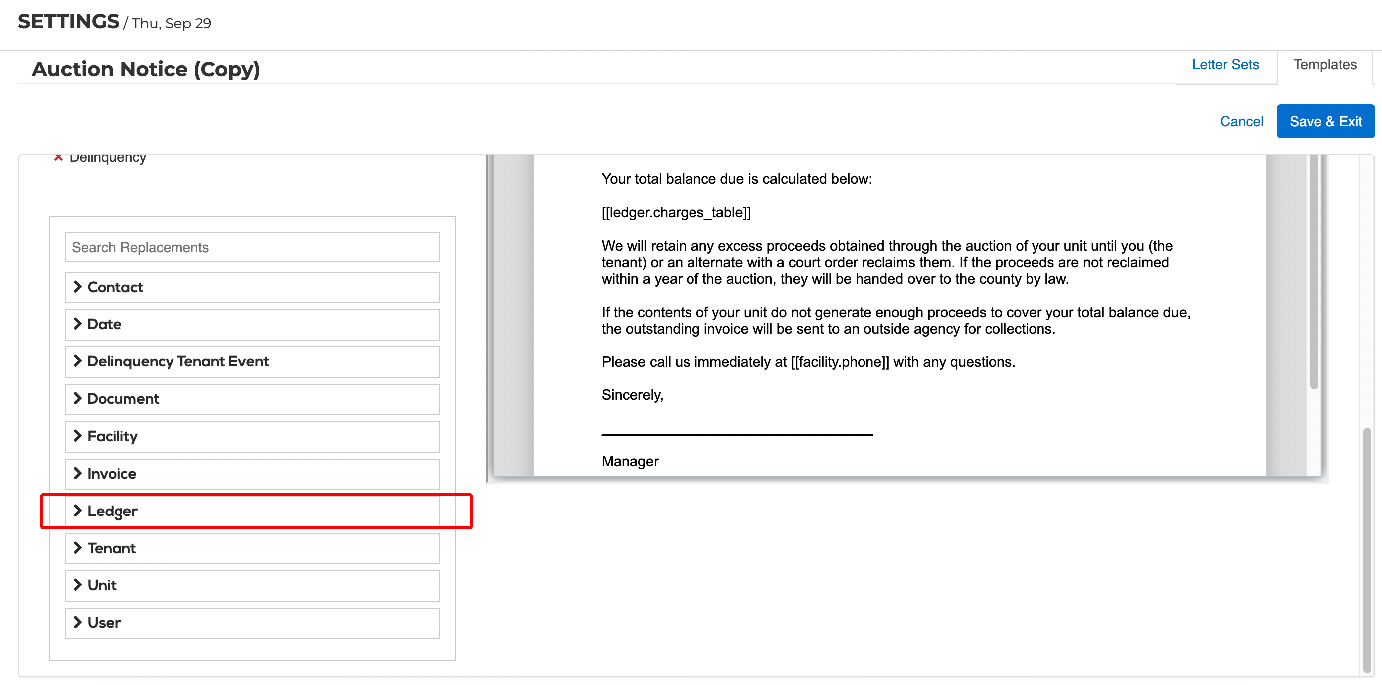Screen dimensions: 1382x685
Task: Click the SETTINGS page heading
Action: [69, 22]
